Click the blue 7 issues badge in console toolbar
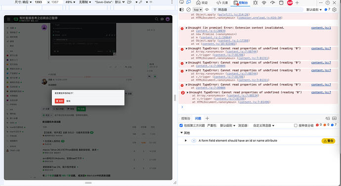341x186 pixels. pyautogui.click(x=327, y=9)
